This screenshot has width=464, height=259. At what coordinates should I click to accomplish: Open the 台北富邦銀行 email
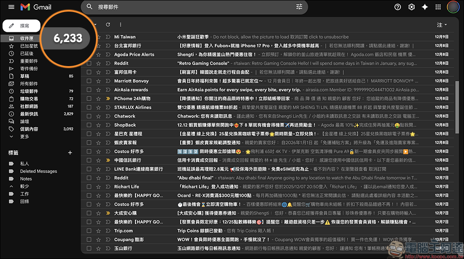click(x=268, y=46)
